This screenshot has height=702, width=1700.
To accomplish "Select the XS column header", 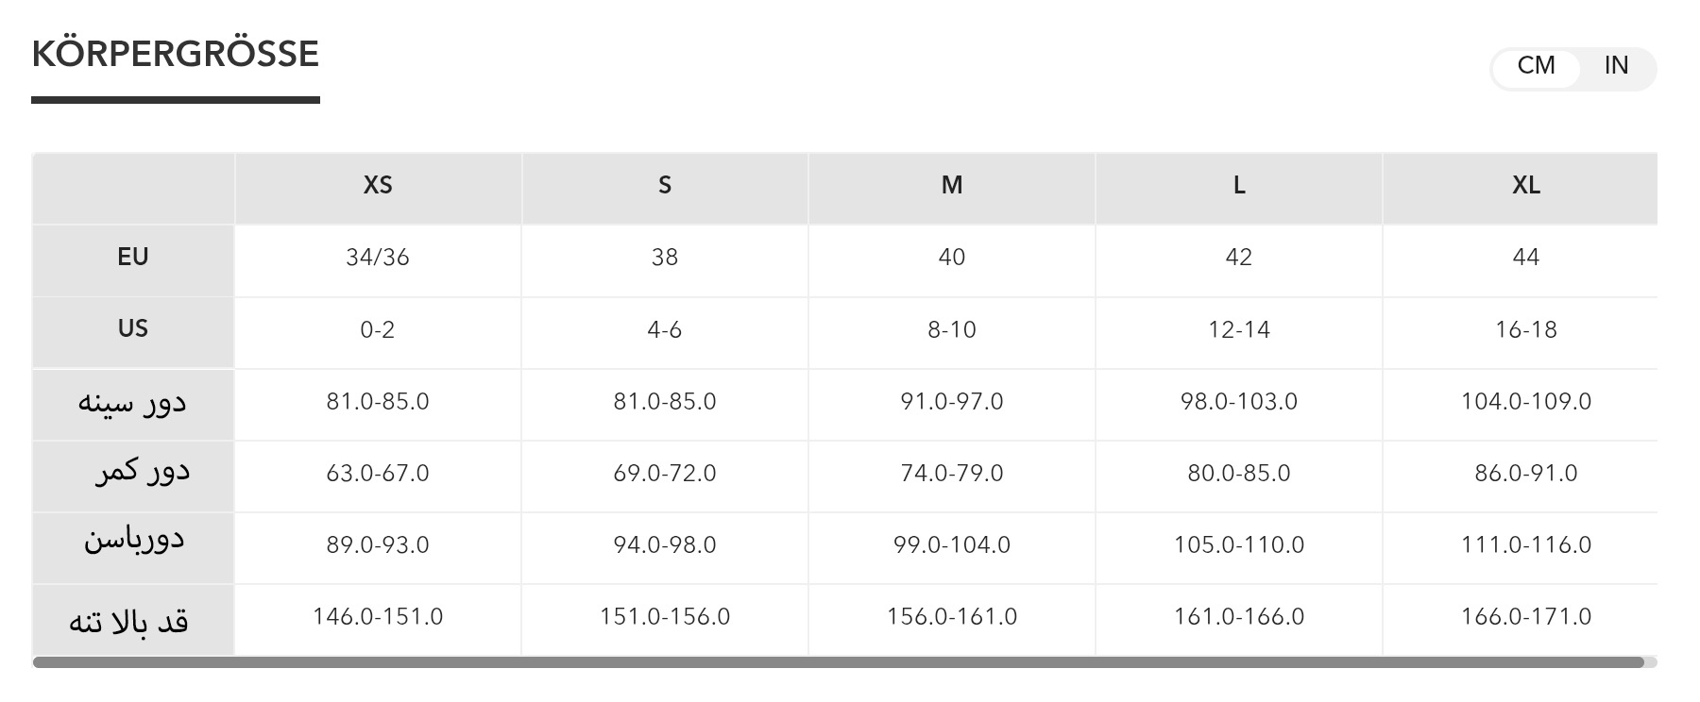I will click(x=378, y=186).
